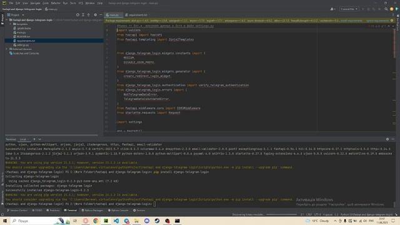The image size is (400, 225).
Task: Click Expand All icon in Project panel
Action: click(x=83, y=15)
